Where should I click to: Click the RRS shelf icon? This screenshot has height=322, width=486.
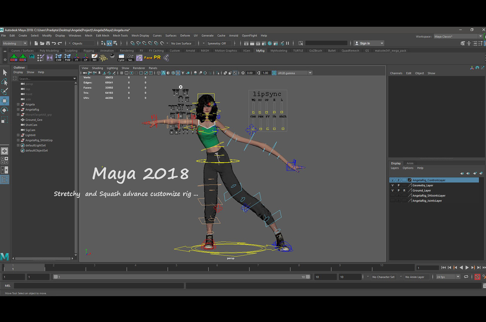[23, 58]
